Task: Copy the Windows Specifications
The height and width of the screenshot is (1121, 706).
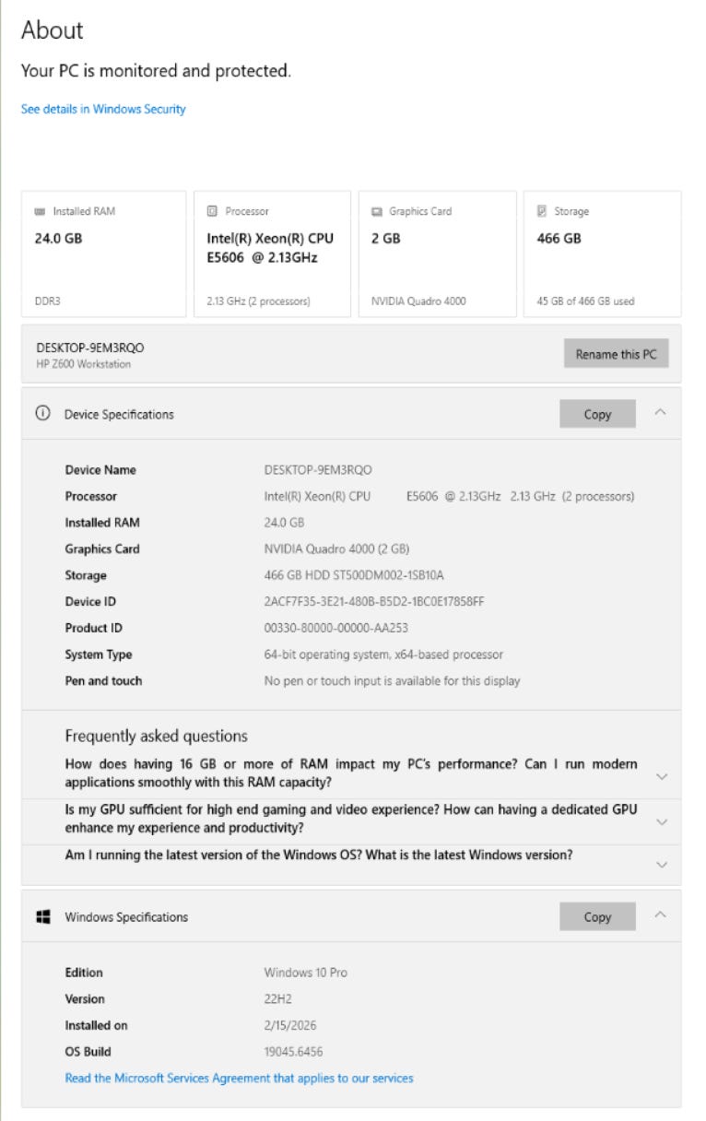Action: pyautogui.click(x=597, y=916)
